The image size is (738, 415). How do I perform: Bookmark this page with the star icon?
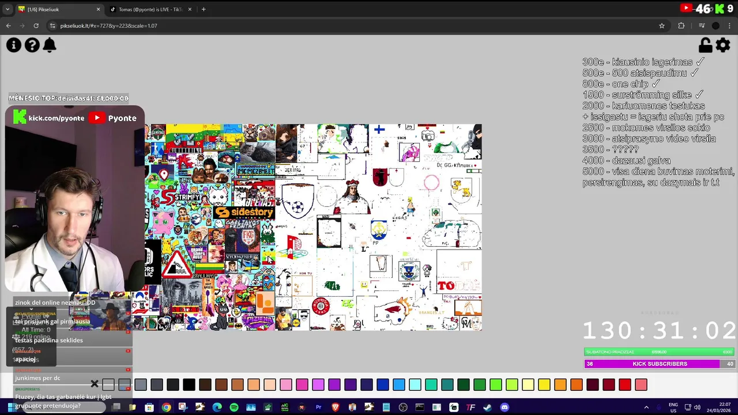coord(662,25)
